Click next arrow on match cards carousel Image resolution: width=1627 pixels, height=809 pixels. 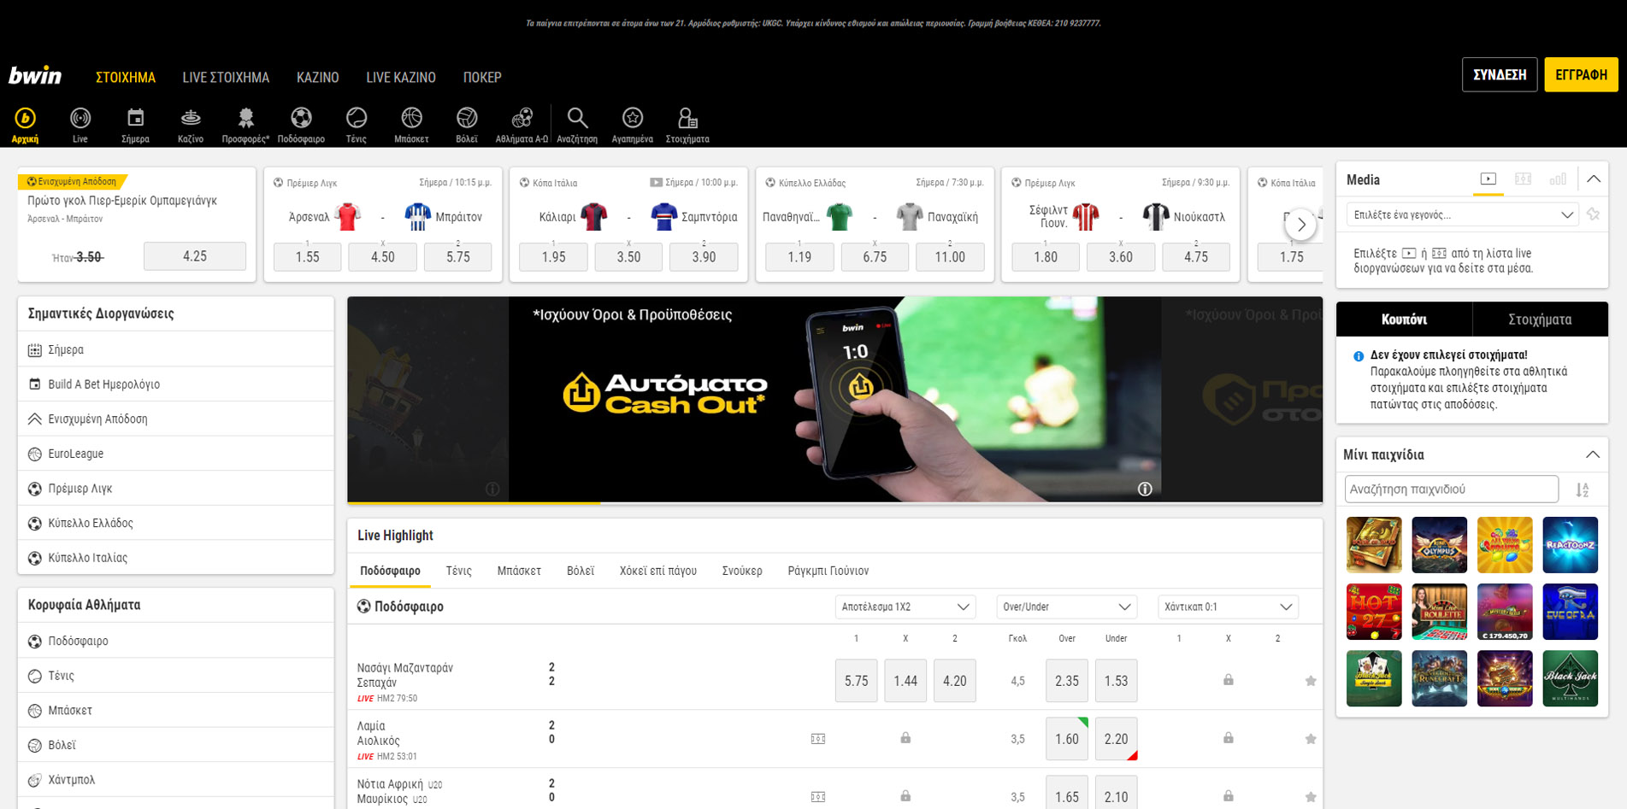click(1301, 225)
